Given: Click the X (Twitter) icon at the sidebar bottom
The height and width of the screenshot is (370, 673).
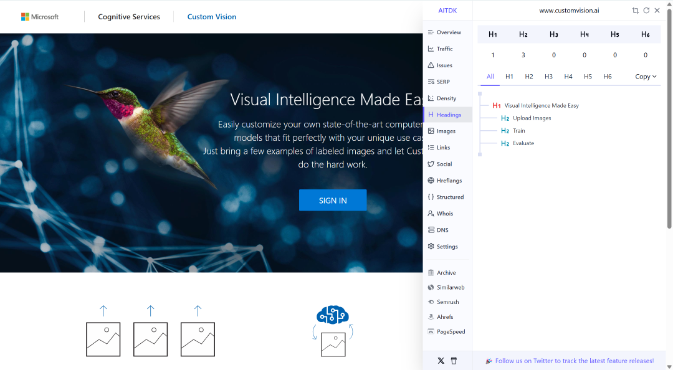Looking at the screenshot, I should coord(441,361).
